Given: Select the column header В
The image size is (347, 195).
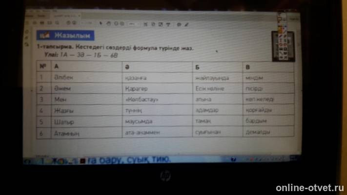Looking at the screenshot, I should click(248, 66).
